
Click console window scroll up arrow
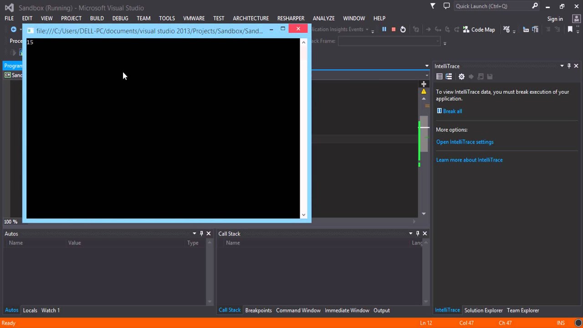click(x=303, y=42)
